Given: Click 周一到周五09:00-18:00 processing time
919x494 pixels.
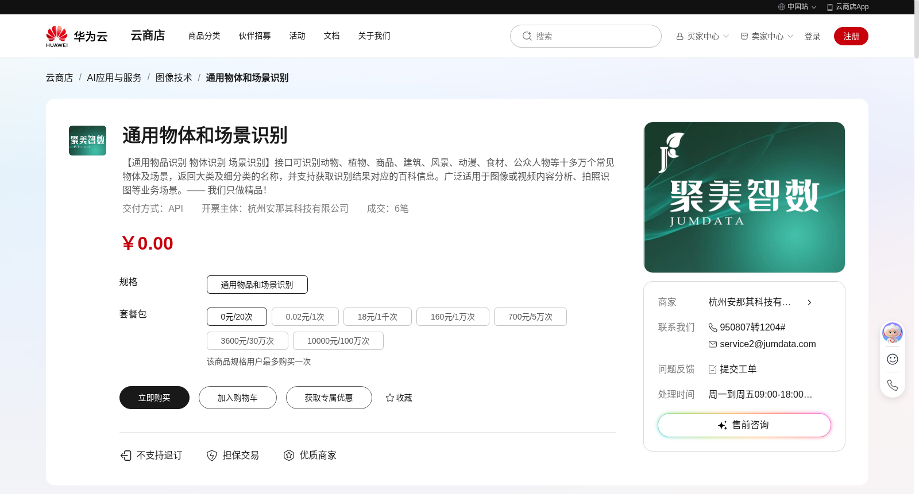Looking at the screenshot, I should [x=760, y=395].
